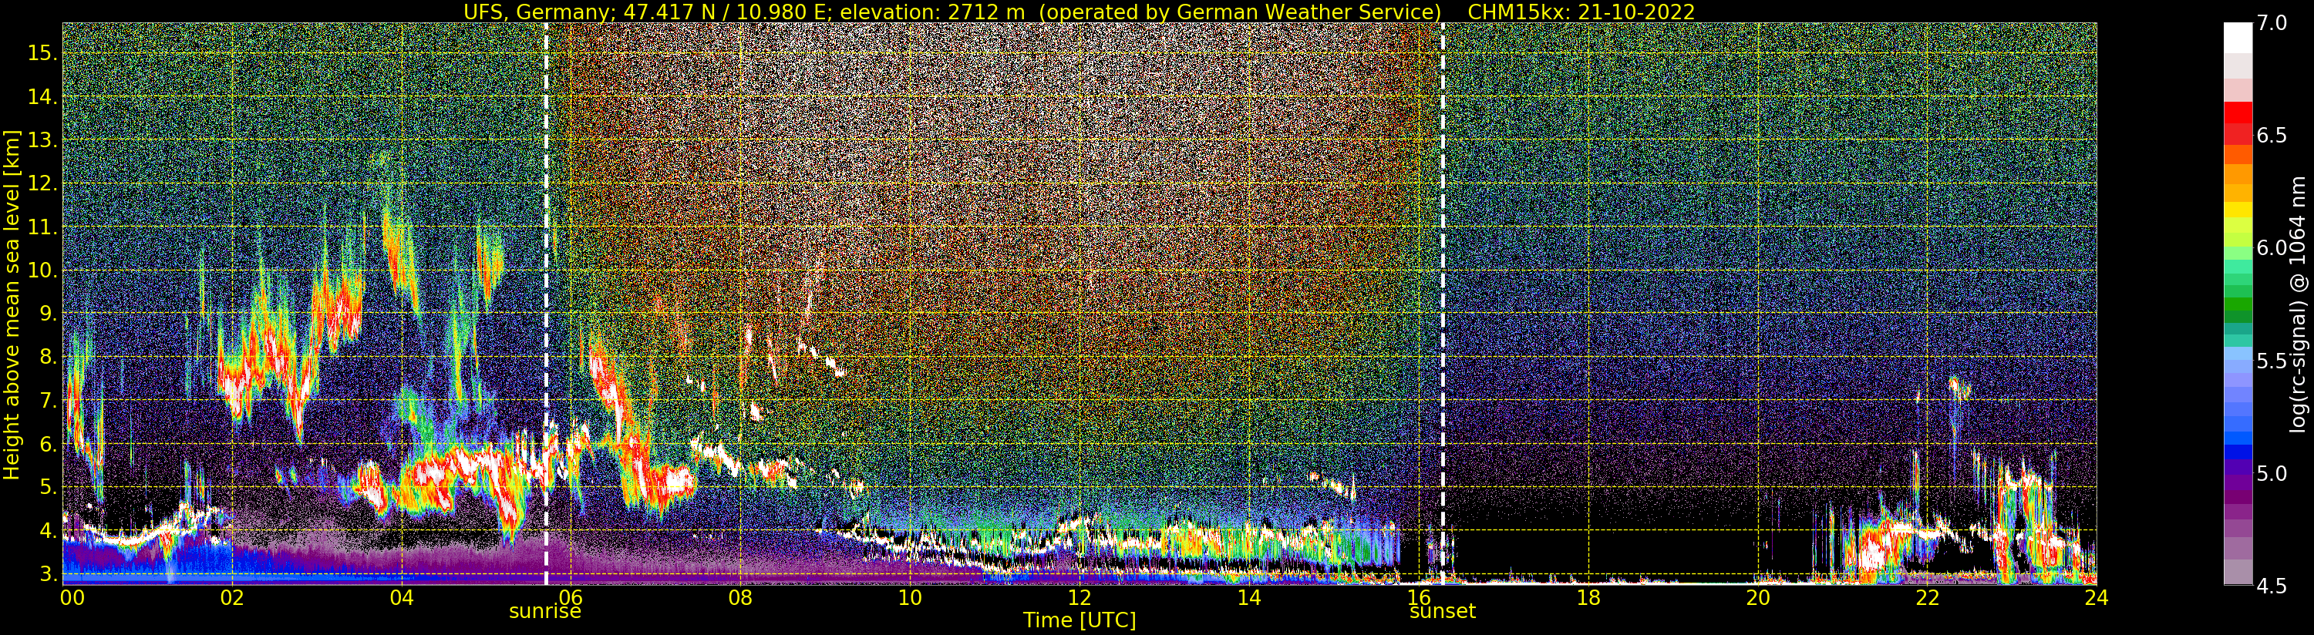2314x635 pixels.
Task: Click the time tick label '12'
Action: coord(1080,597)
